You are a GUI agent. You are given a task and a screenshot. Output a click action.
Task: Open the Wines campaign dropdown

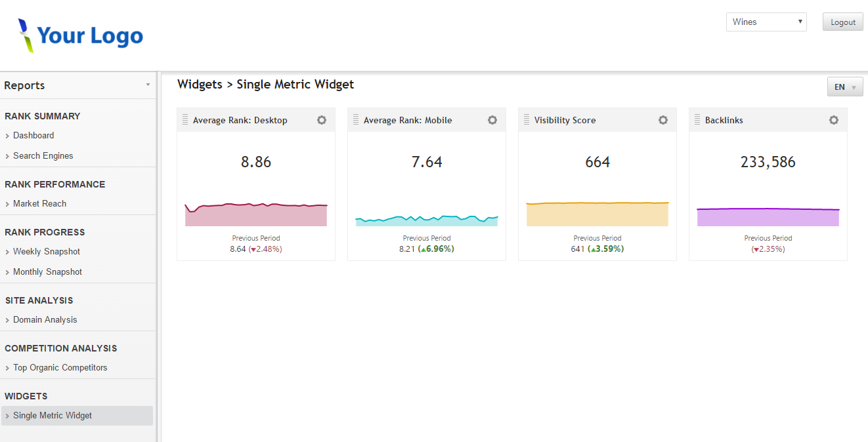pyautogui.click(x=766, y=22)
